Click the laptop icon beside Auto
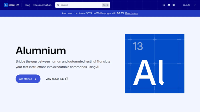The height and width of the screenshot is (112, 200). (184, 5)
